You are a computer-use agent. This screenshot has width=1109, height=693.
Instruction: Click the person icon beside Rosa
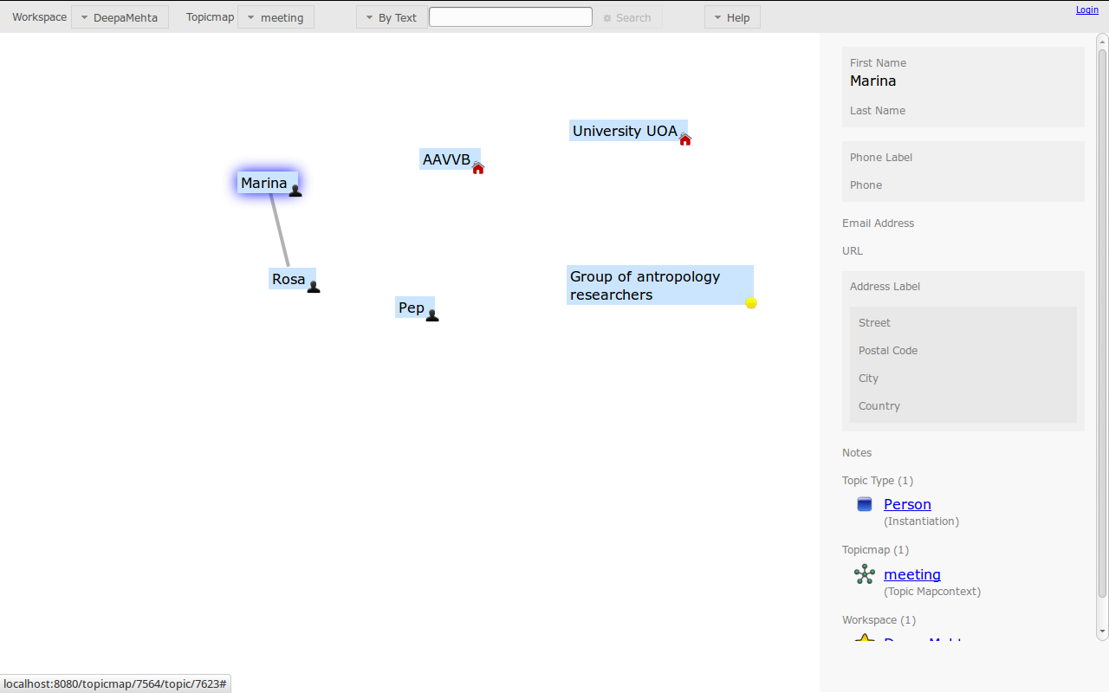[314, 287]
